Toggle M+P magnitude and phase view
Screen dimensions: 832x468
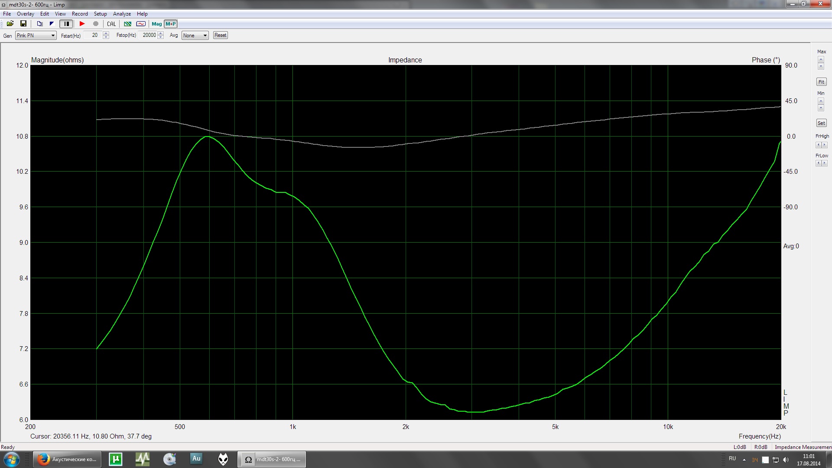(171, 24)
